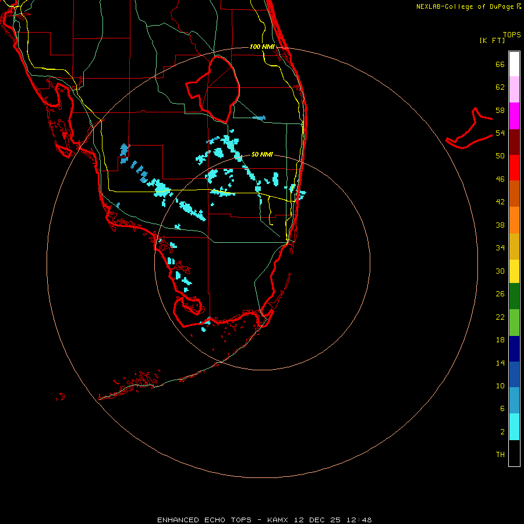
Task: Click the legend value 22
Action: (500, 317)
